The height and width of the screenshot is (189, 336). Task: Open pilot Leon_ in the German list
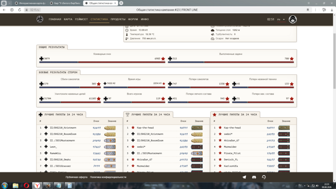[53, 147]
